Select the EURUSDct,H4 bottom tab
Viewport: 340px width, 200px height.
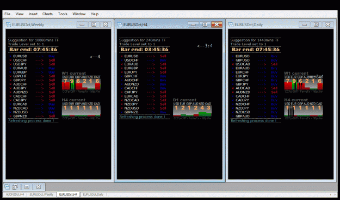[69, 195]
